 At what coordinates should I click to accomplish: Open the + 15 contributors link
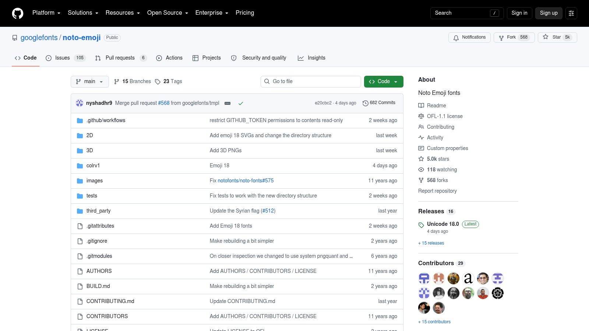[x=434, y=322]
